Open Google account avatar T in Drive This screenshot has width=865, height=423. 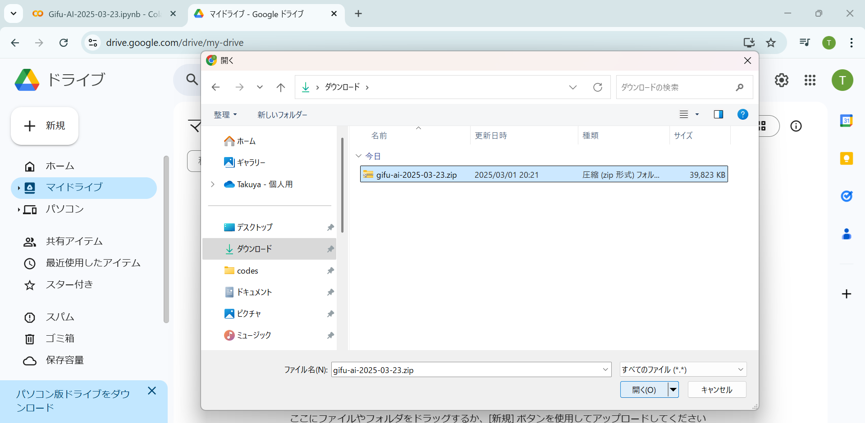click(842, 80)
